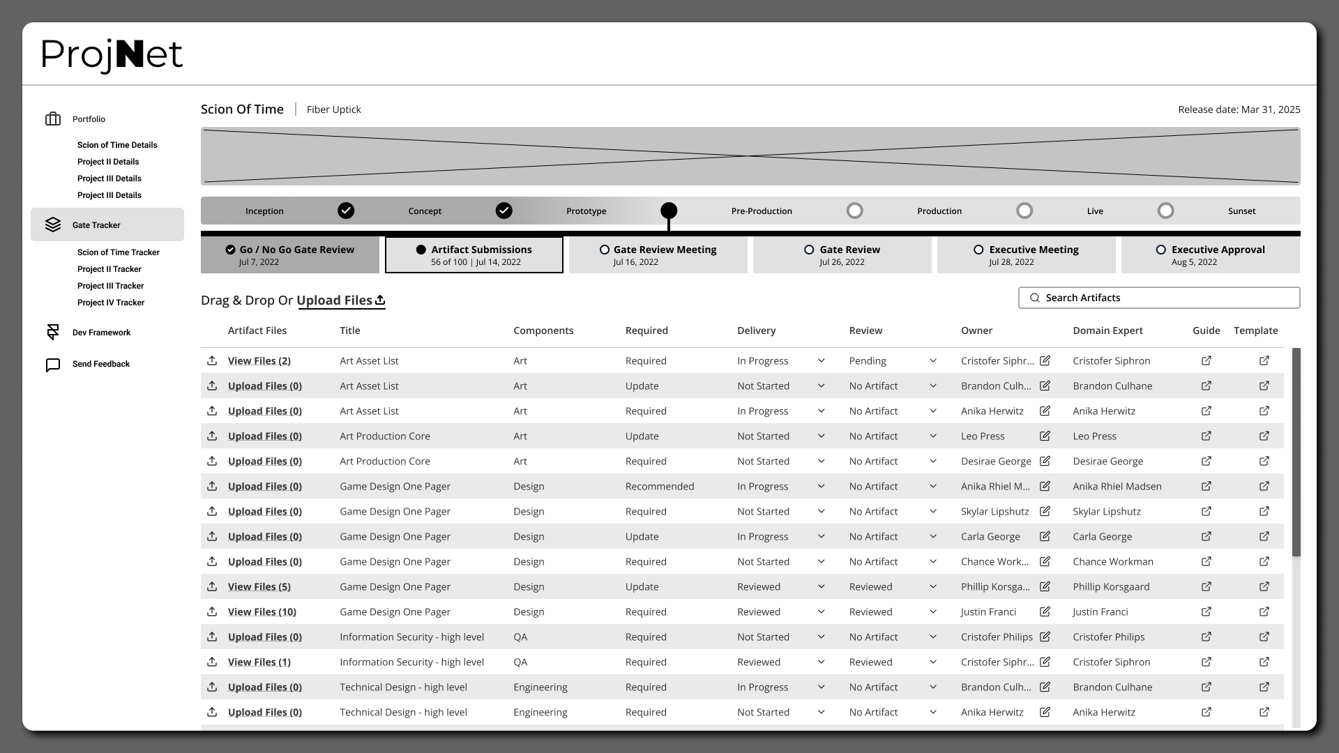Open guide link for Justin Franci row

click(x=1206, y=611)
